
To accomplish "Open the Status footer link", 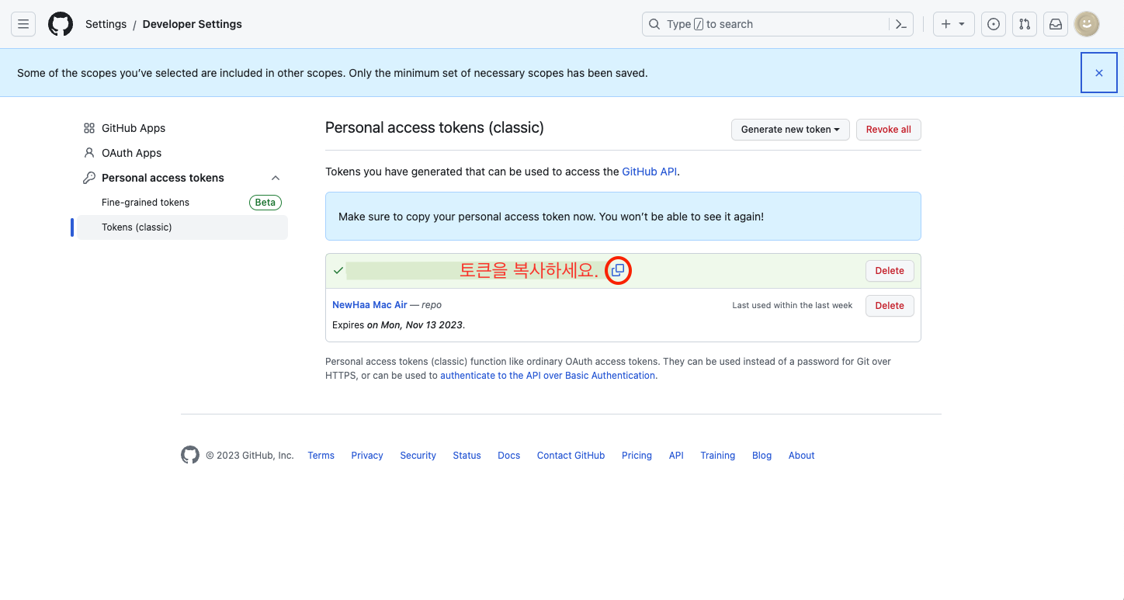I will [x=467, y=456].
